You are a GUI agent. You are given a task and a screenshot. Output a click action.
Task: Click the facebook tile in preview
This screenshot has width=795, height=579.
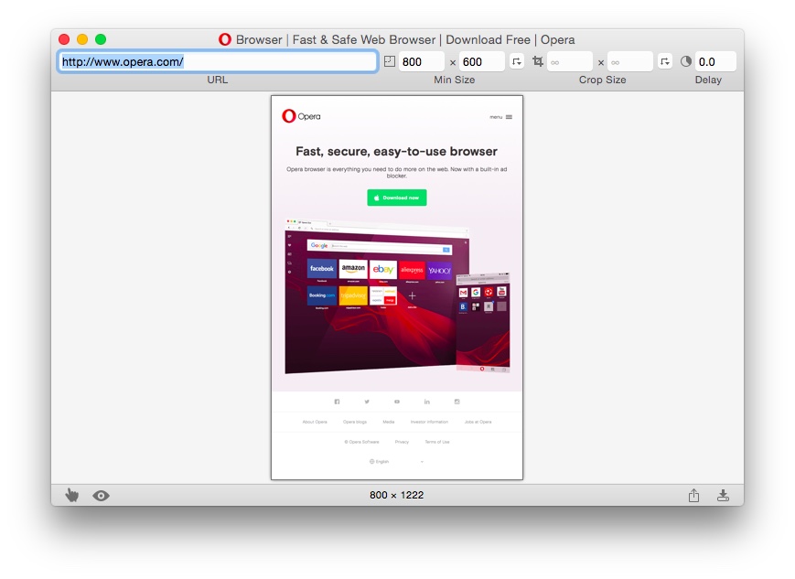[x=322, y=269]
